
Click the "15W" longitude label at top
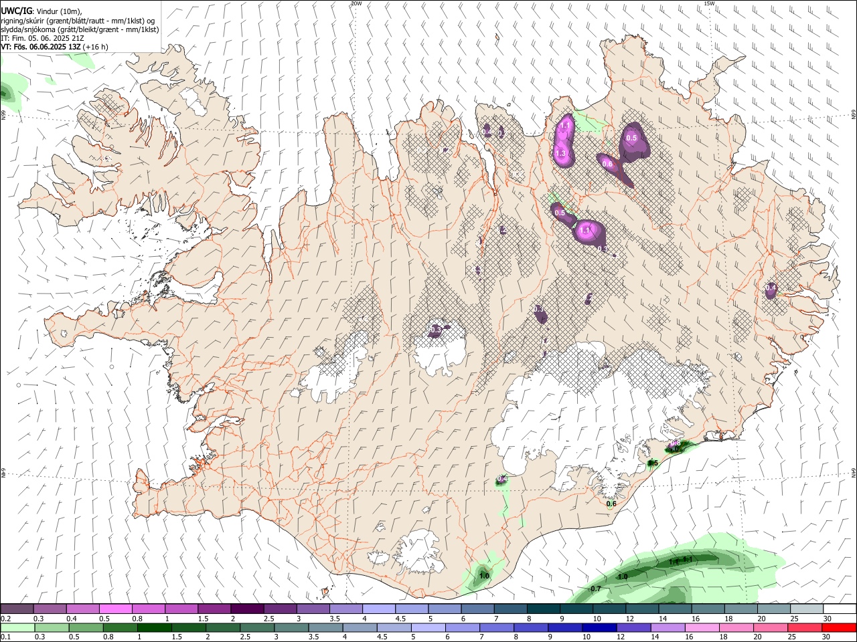coord(710,3)
